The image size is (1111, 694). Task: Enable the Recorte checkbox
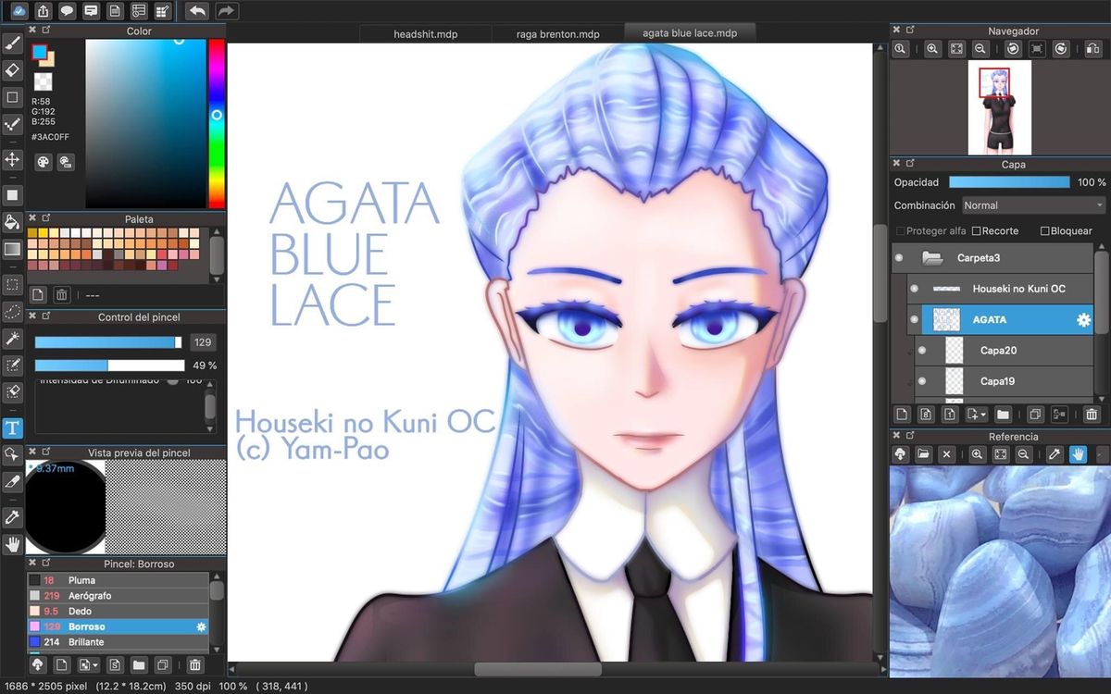click(x=976, y=230)
